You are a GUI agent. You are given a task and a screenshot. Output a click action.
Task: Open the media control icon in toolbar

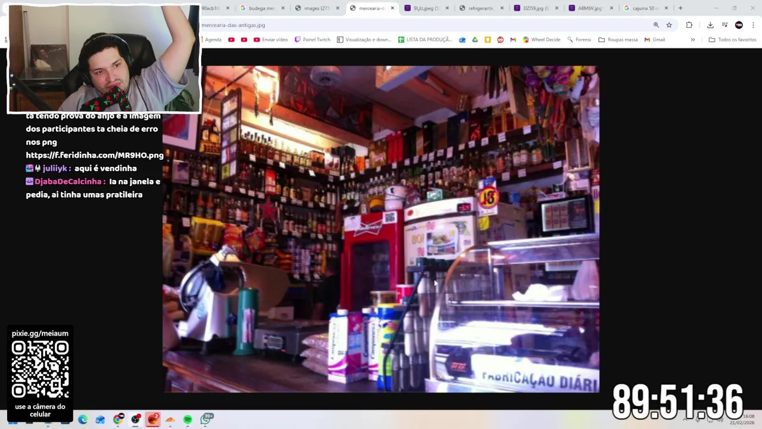coord(724,25)
